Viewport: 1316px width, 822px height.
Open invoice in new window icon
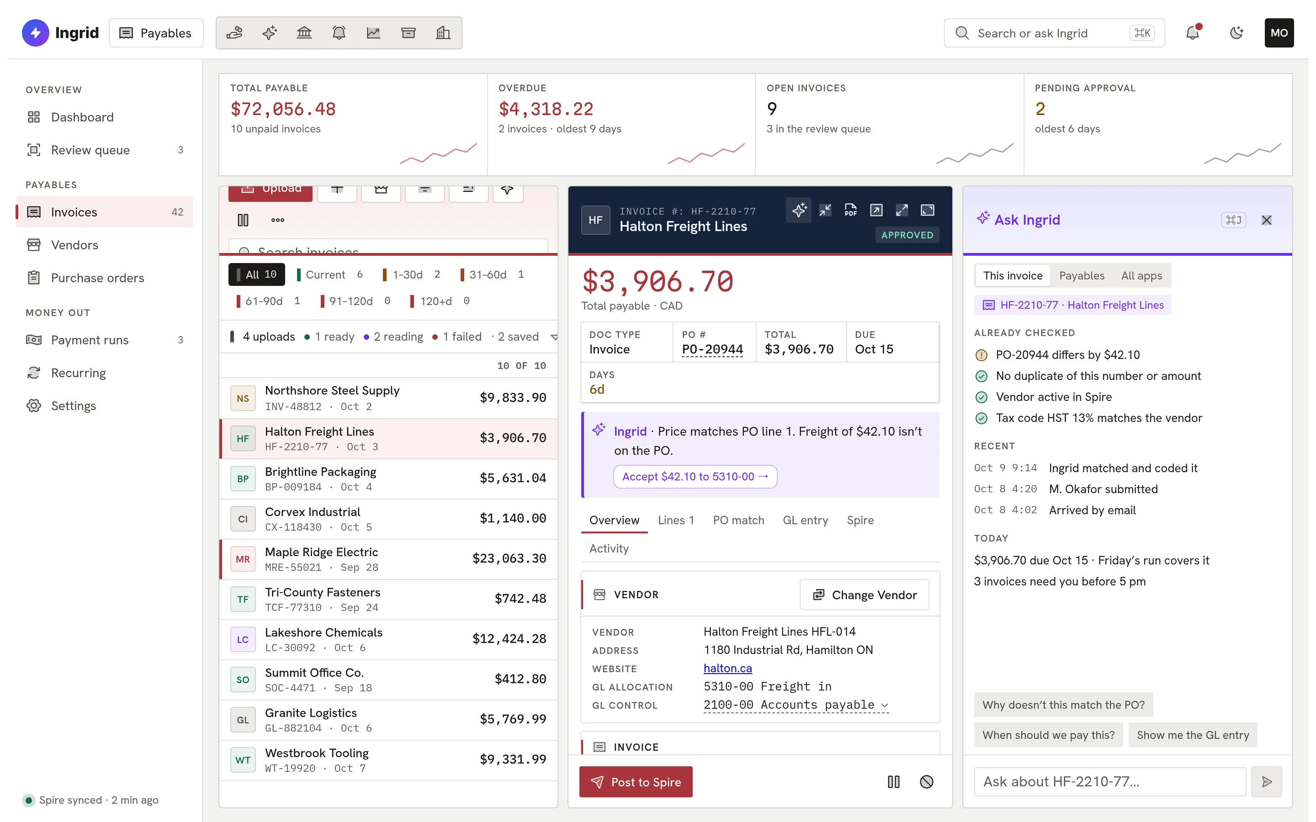876,210
